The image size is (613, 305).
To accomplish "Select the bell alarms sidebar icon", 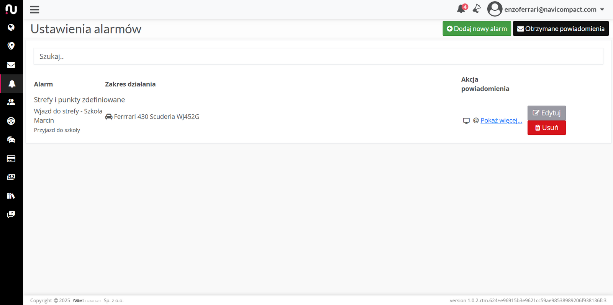I will [x=12, y=84].
